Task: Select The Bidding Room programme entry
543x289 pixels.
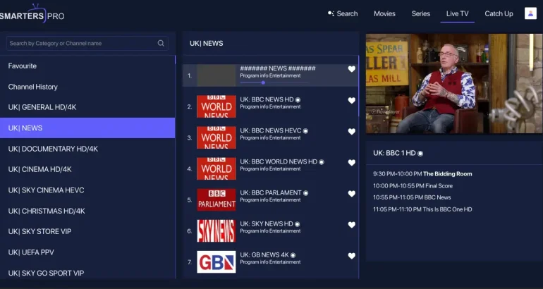Action: (x=422, y=173)
